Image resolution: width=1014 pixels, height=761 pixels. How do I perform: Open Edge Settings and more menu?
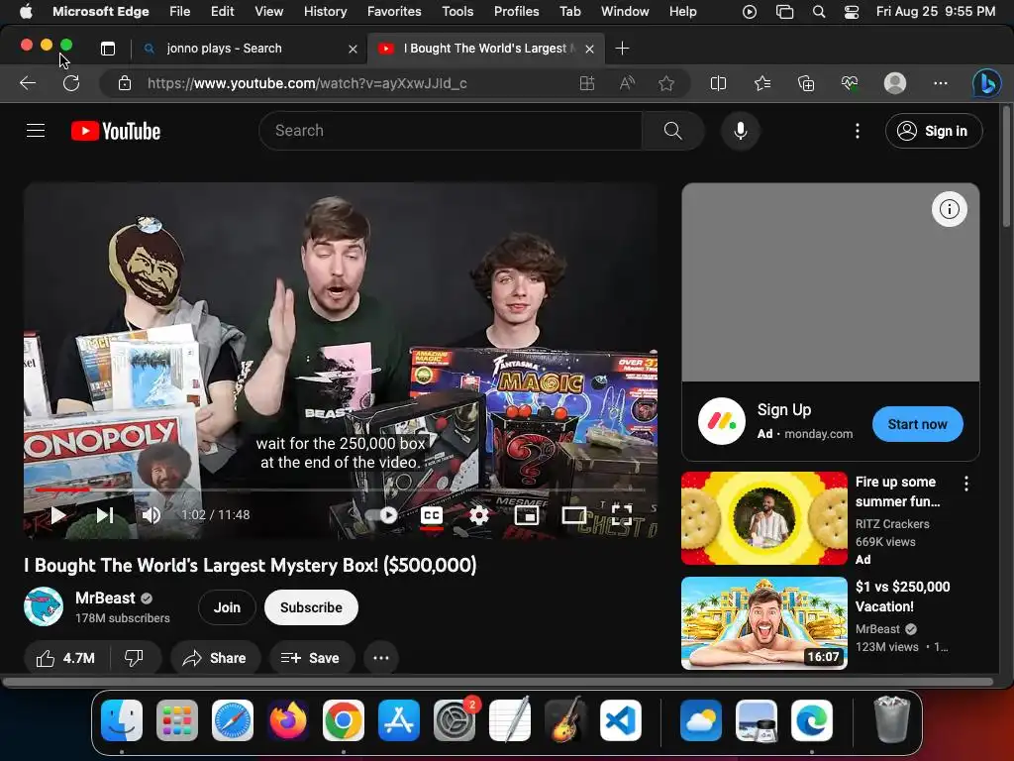[x=941, y=83]
